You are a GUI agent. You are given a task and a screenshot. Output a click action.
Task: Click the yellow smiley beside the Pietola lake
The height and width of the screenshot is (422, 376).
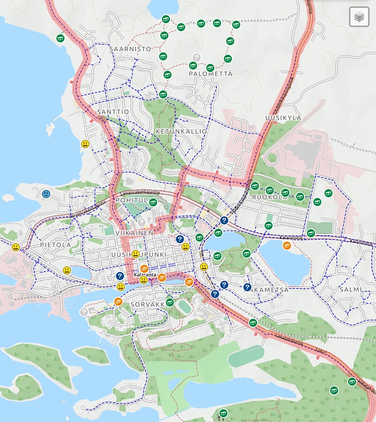67,271
